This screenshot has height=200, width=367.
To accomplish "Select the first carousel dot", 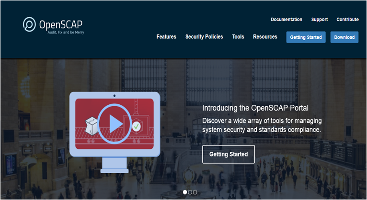I will click(x=185, y=192).
